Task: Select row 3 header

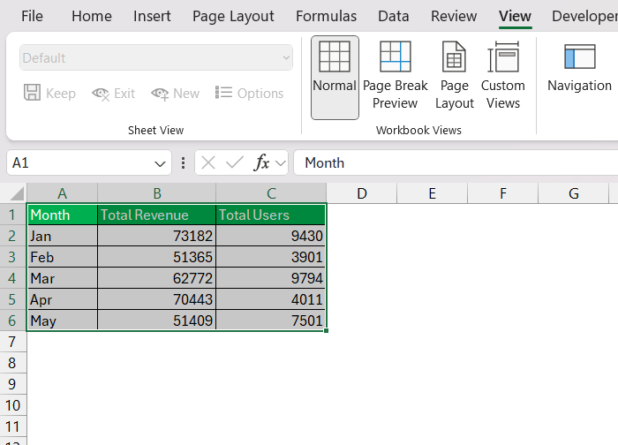Action: coord(13,257)
